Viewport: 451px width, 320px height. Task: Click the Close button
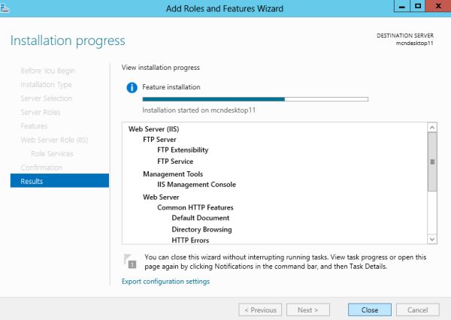click(370, 310)
